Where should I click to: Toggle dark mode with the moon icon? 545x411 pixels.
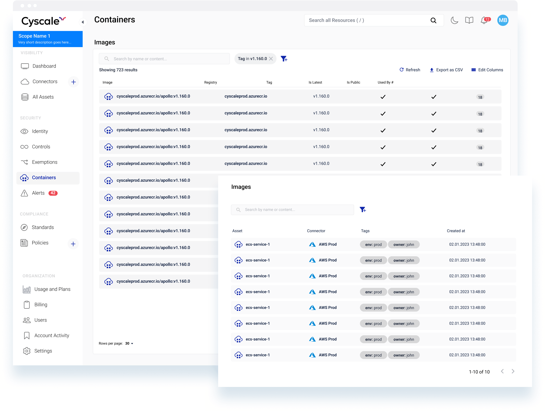click(x=454, y=20)
